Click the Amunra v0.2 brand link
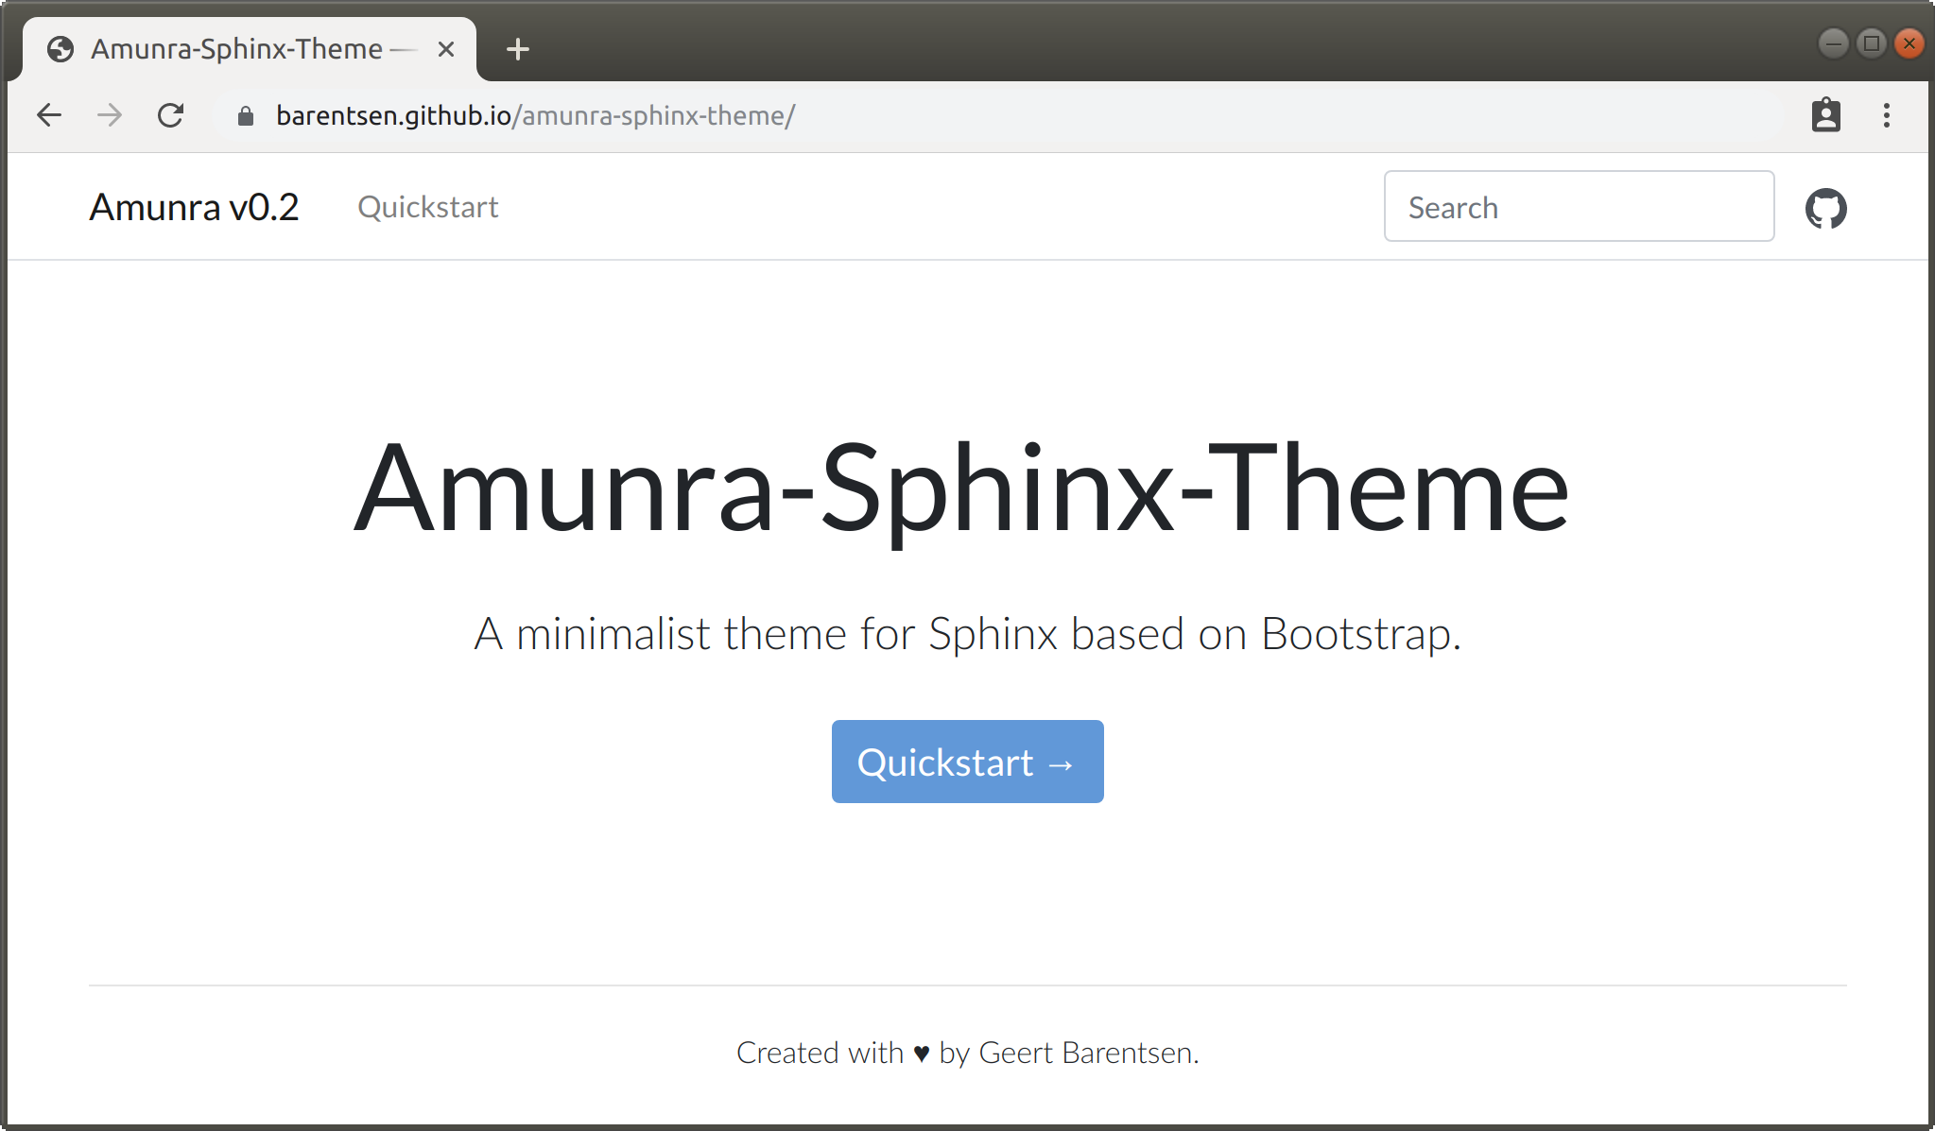1935x1131 pixels. coord(194,208)
